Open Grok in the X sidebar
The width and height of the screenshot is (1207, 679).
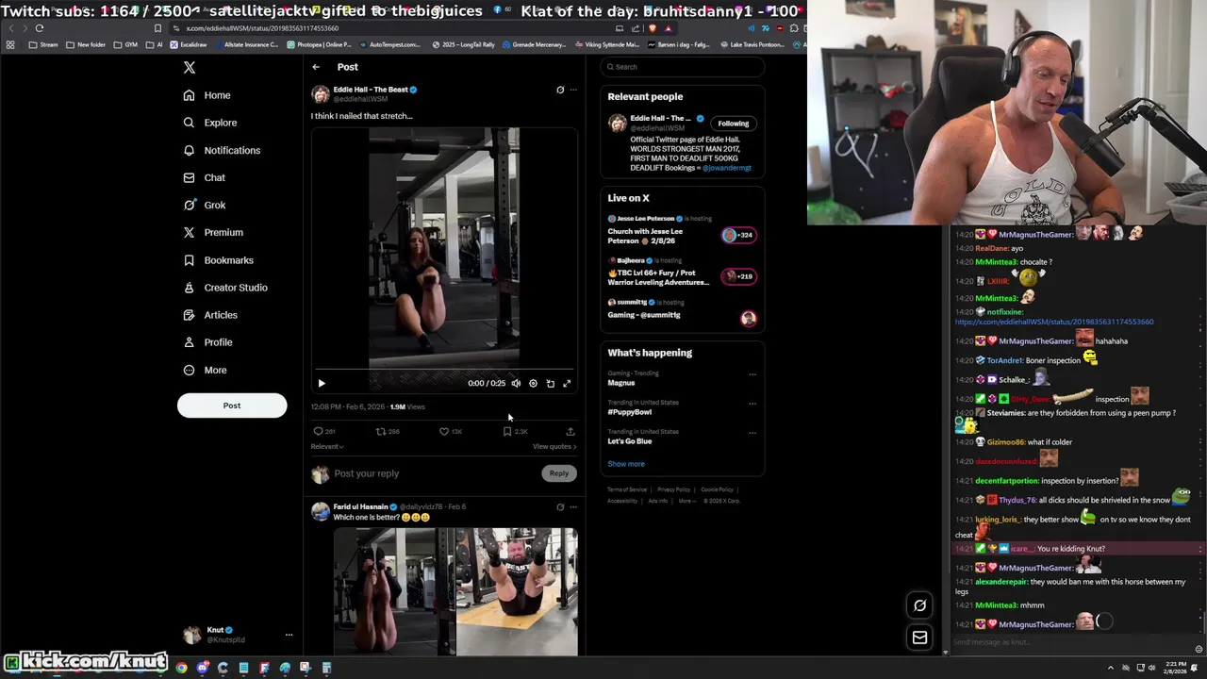click(x=205, y=205)
